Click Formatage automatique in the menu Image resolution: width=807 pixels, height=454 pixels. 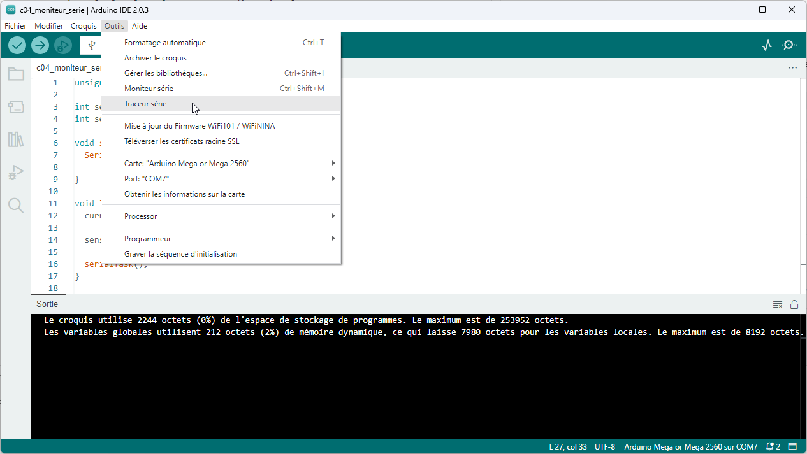pos(165,43)
